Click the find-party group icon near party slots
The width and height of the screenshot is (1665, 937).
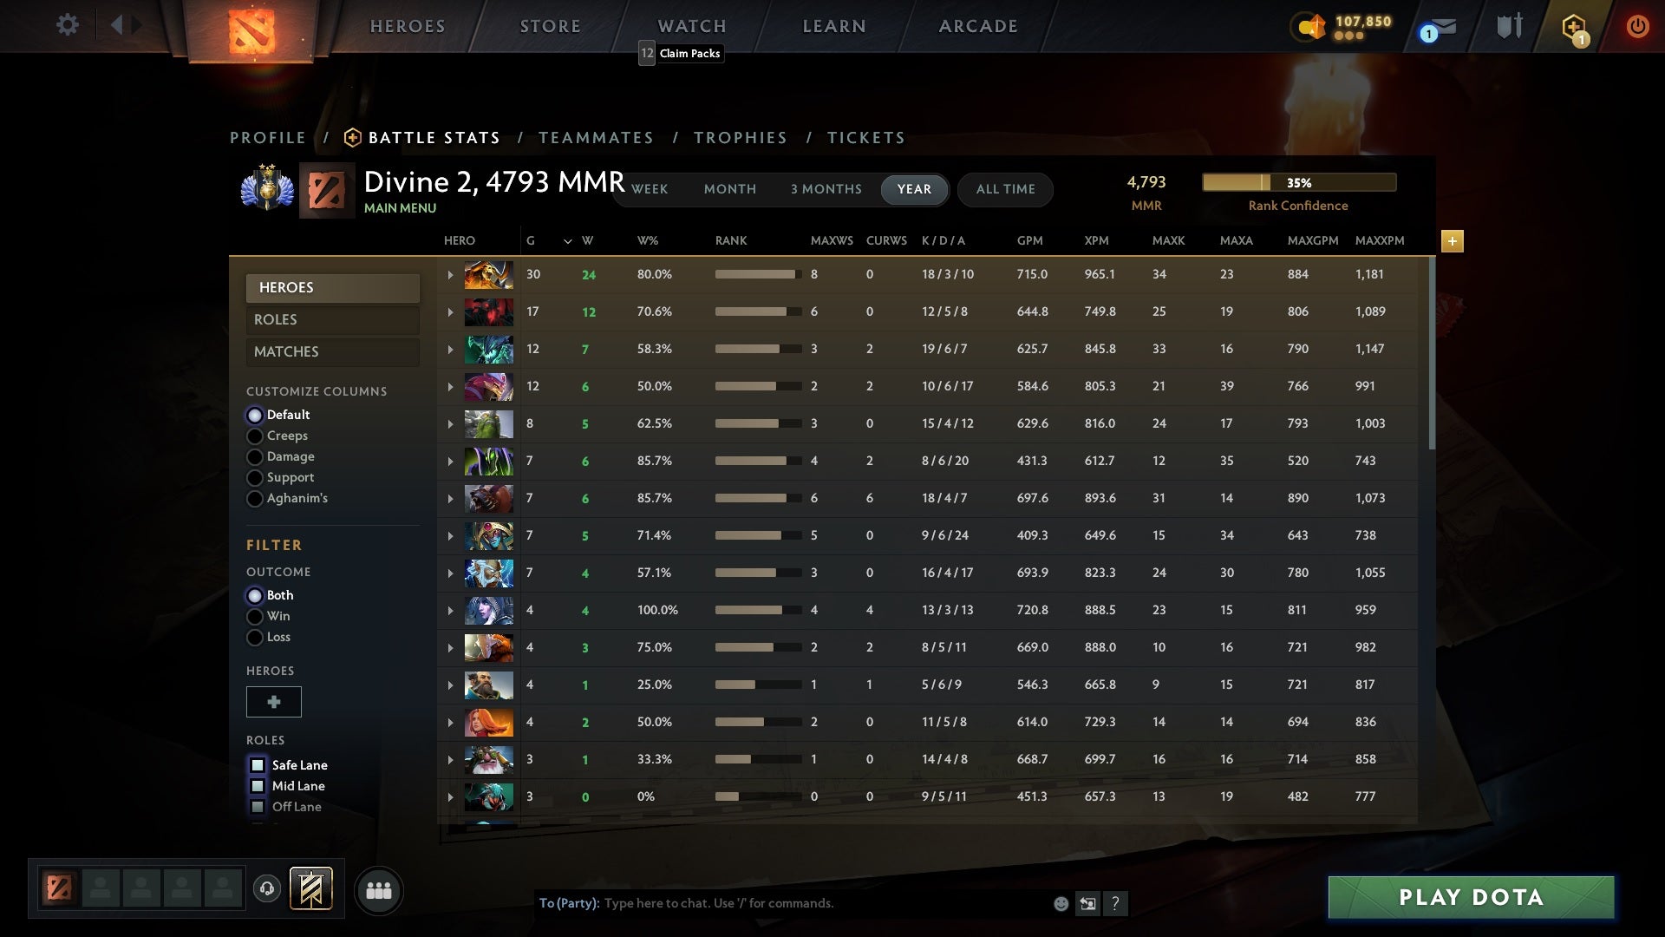click(378, 890)
